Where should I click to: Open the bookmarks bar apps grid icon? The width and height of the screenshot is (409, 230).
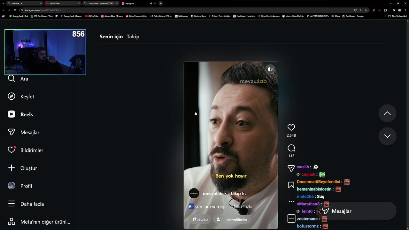[x=3, y=16]
